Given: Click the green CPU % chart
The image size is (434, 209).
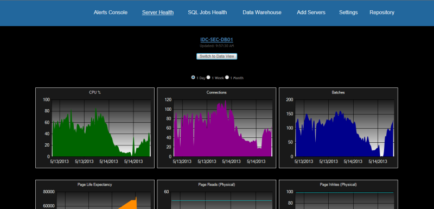Looking at the screenshot, I should 95,128.
